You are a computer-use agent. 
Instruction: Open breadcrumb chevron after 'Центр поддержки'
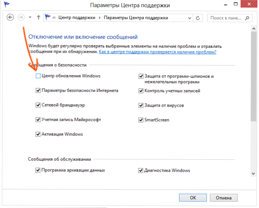(99, 18)
